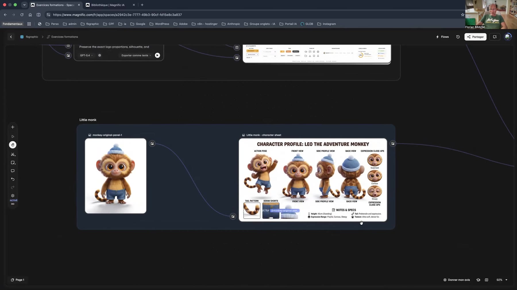The width and height of the screenshot is (517, 290).
Task: Click the plus add-node tool in left toolbar
Action: 13,127
